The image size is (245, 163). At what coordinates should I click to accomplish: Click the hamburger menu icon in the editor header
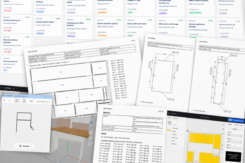pos(169,113)
